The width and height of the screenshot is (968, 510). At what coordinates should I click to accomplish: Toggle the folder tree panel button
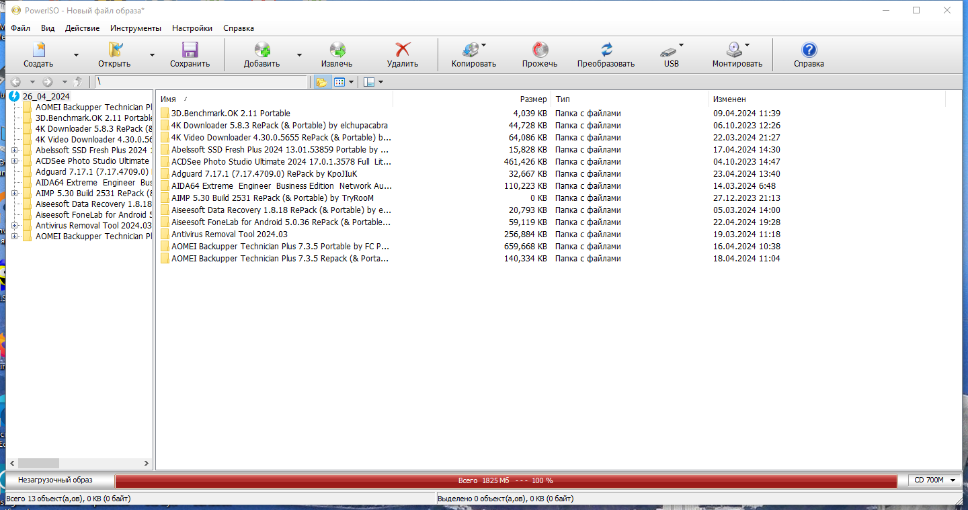tap(321, 82)
